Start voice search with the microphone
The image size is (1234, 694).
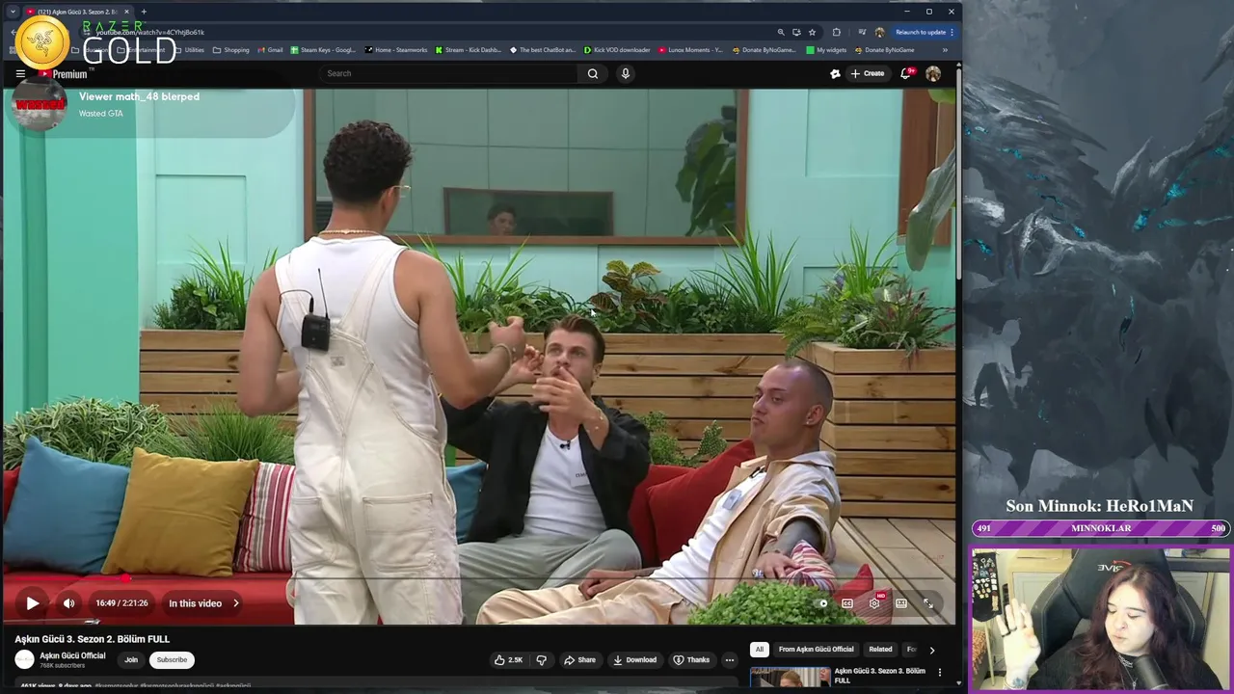coord(626,73)
